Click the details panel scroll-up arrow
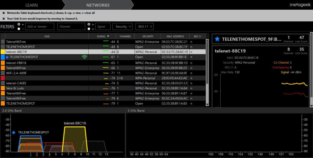This screenshot has width=313, height=158. coord(311,34)
